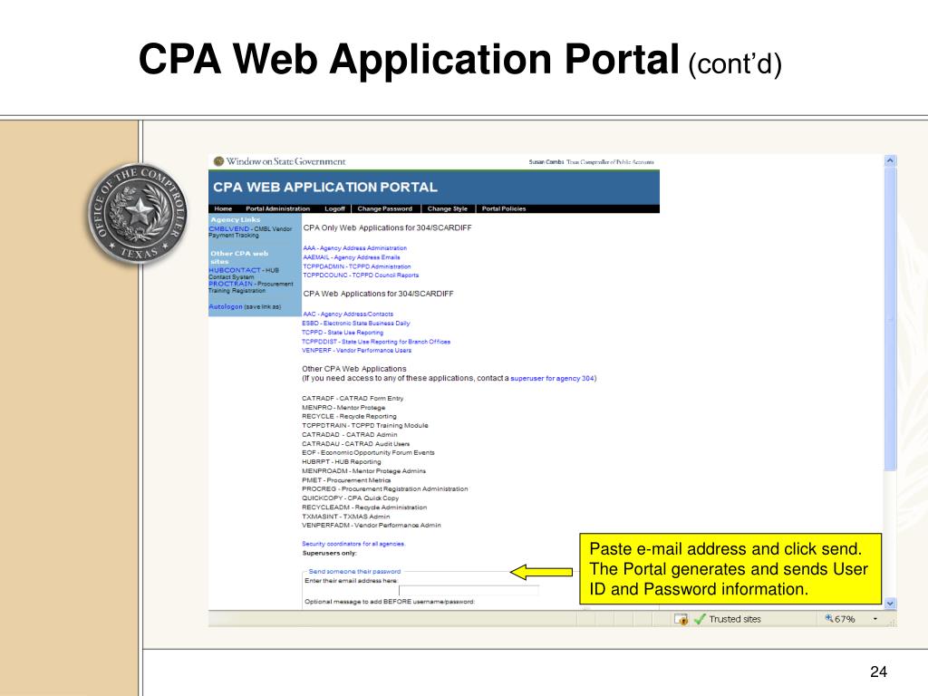This screenshot has height=696, width=928.
Task: Click the Send someone their password legend
Action: (x=354, y=572)
